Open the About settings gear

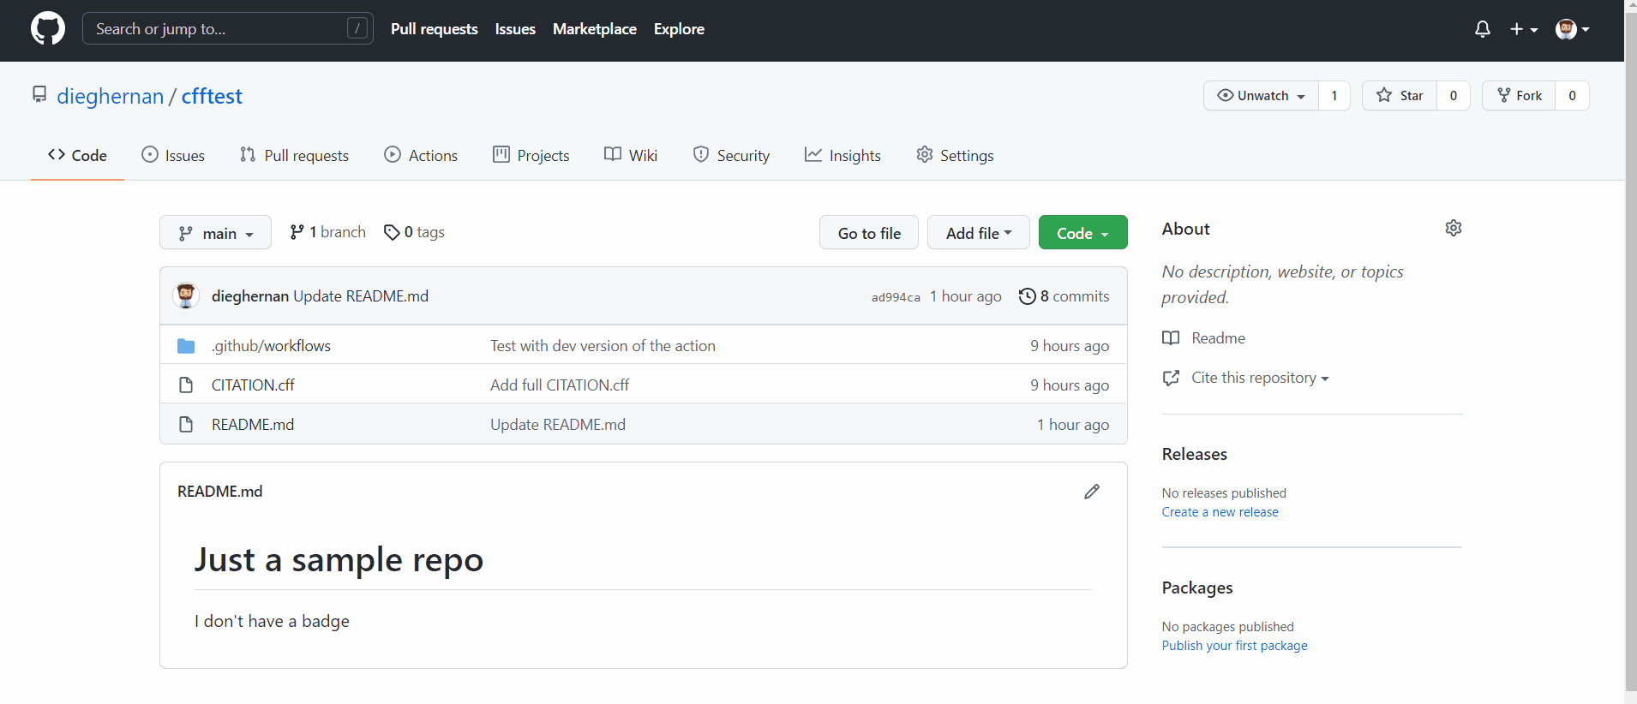[1454, 228]
